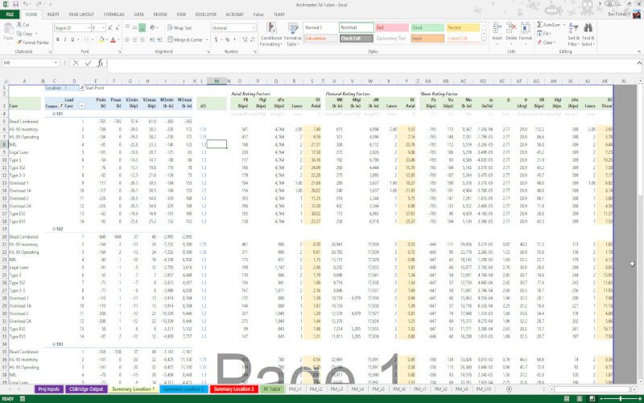Image resolution: width=644 pixels, height=403 pixels.
Task: Click the Delete cells icon
Action: 511,29
